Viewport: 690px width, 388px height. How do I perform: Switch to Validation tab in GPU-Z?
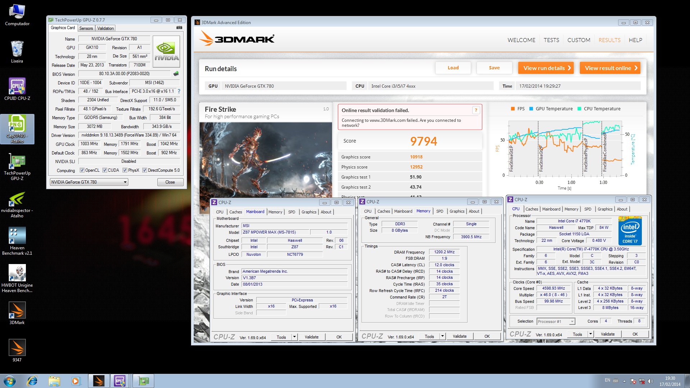(x=105, y=28)
